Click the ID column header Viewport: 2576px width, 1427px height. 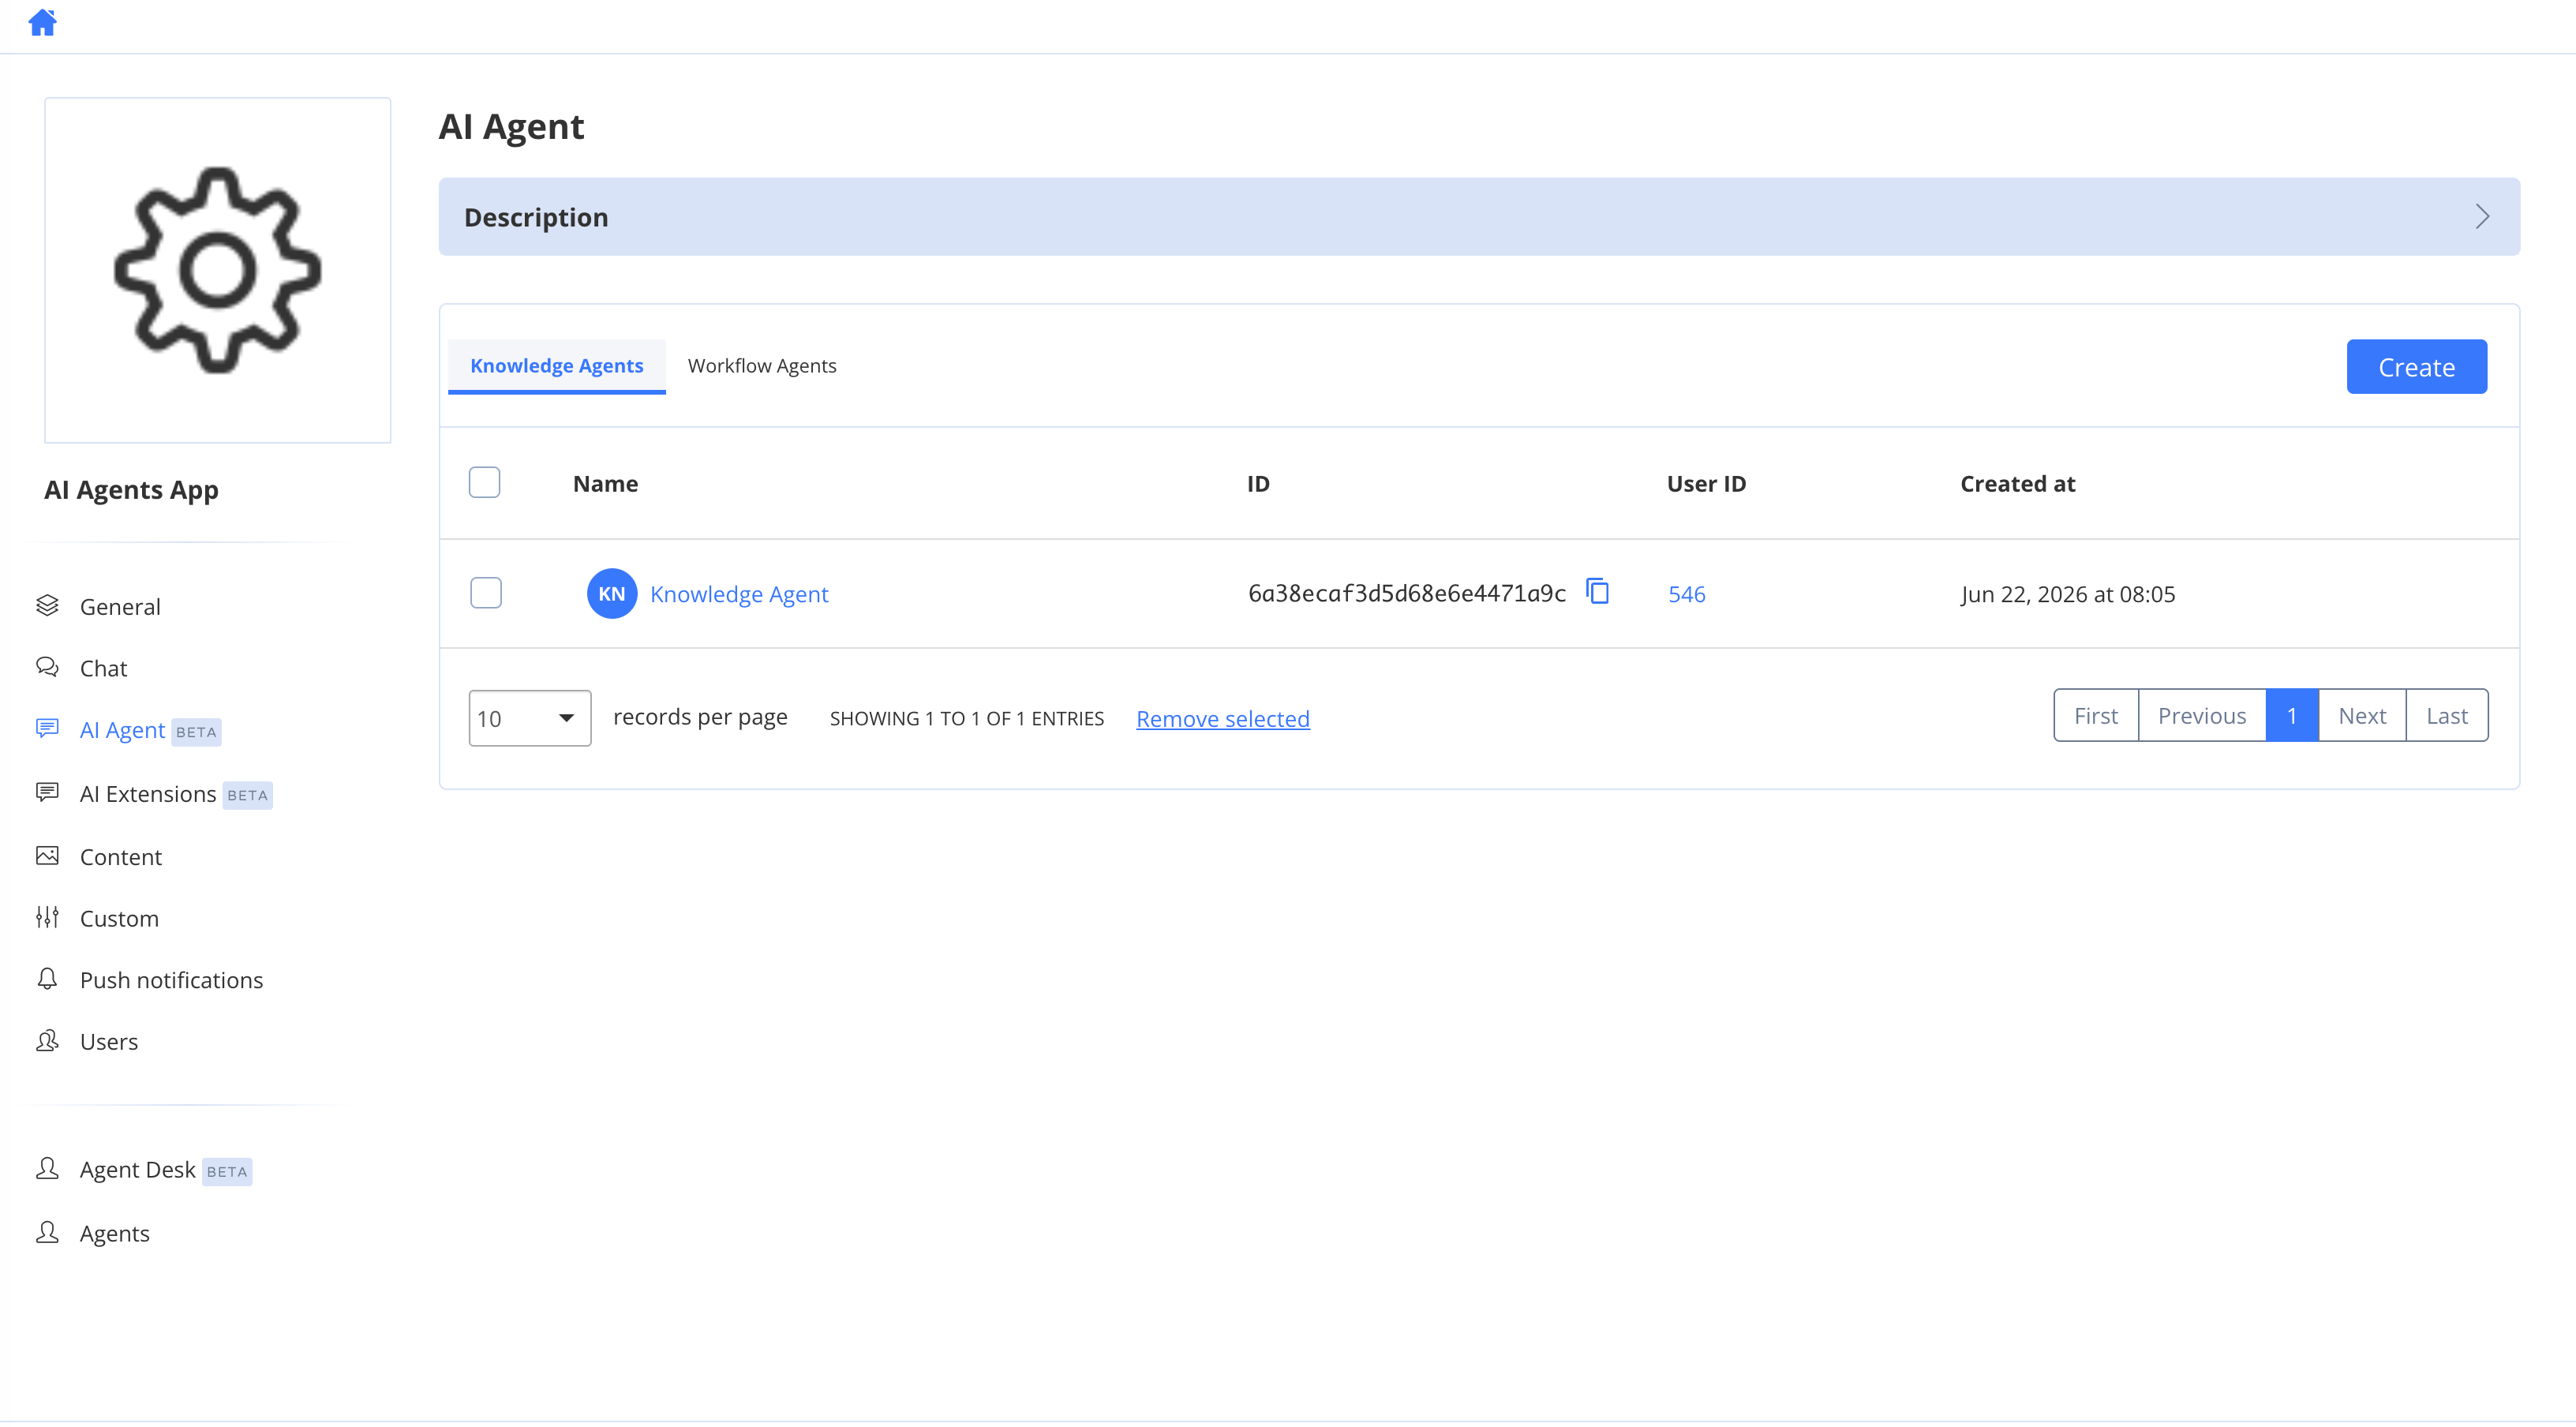coord(1258,484)
